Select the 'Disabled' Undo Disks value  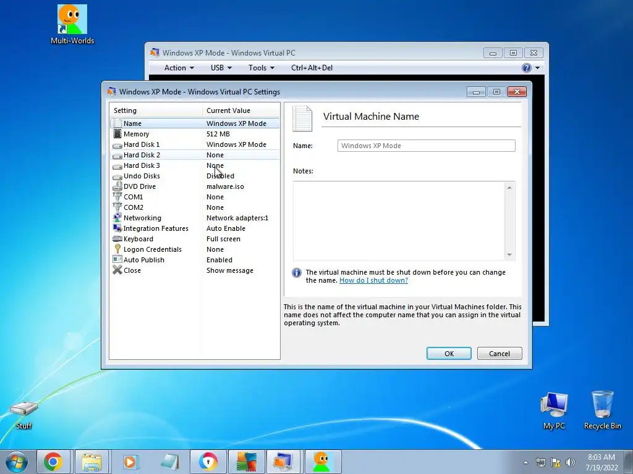(x=220, y=176)
